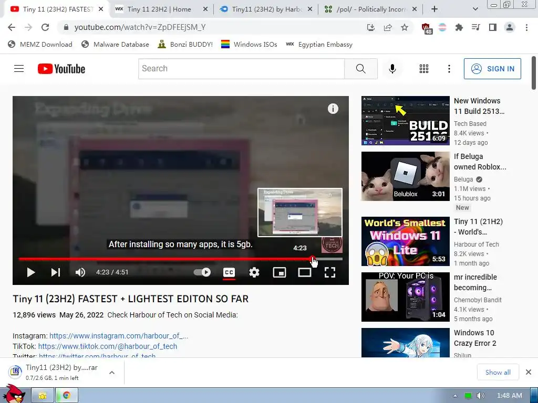This screenshot has height=403, width=538.
Task: Open a new browser tab
Action: click(x=434, y=9)
